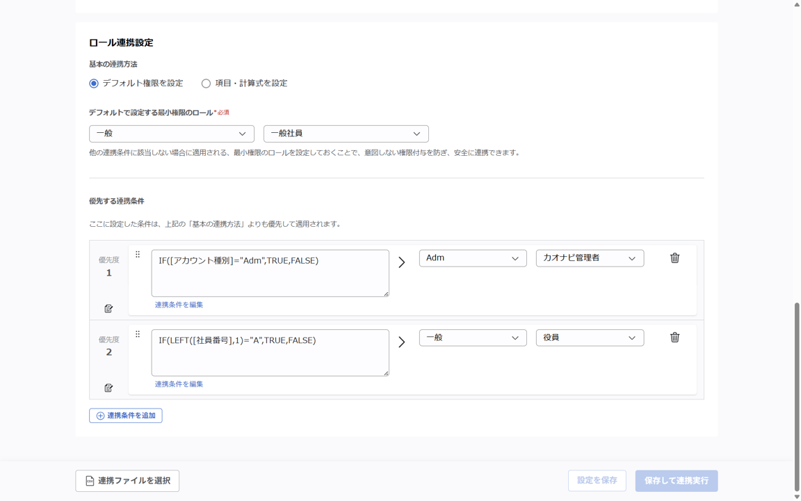Click drag handle of priority 2 row
Viewport: 801px width, 501px height.
tap(138, 334)
